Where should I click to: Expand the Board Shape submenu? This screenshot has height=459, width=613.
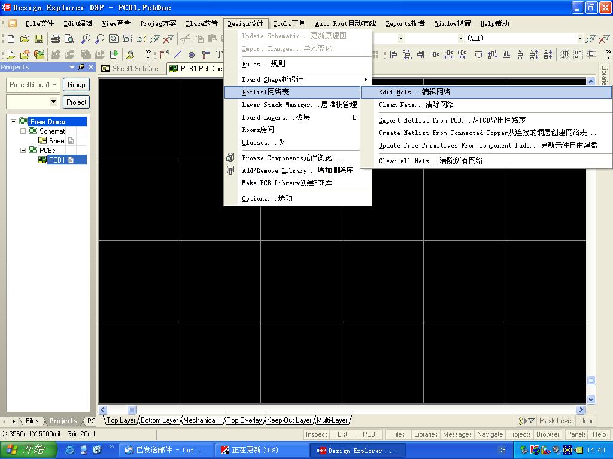coord(298,79)
